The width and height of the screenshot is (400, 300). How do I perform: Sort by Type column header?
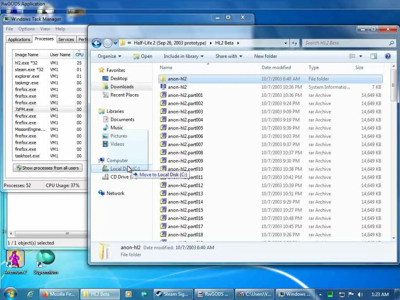[x=314, y=67]
